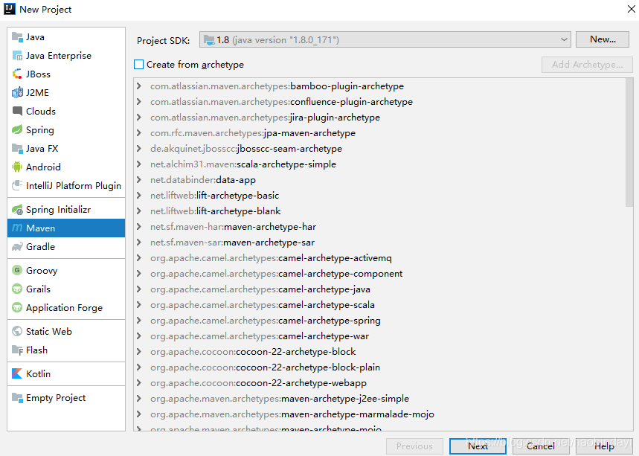Click the Spring Initializr icon
This screenshot has height=456, width=639.
pyautogui.click(x=17, y=210)
